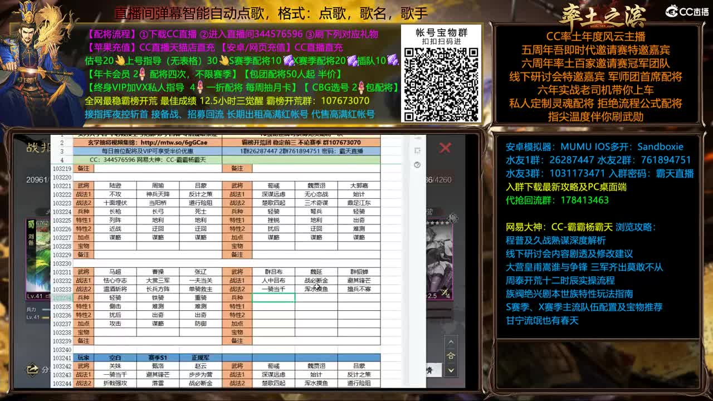Screen dimensions: 713x401
Task: Click cell 死士
Action: tap(201, 212)
